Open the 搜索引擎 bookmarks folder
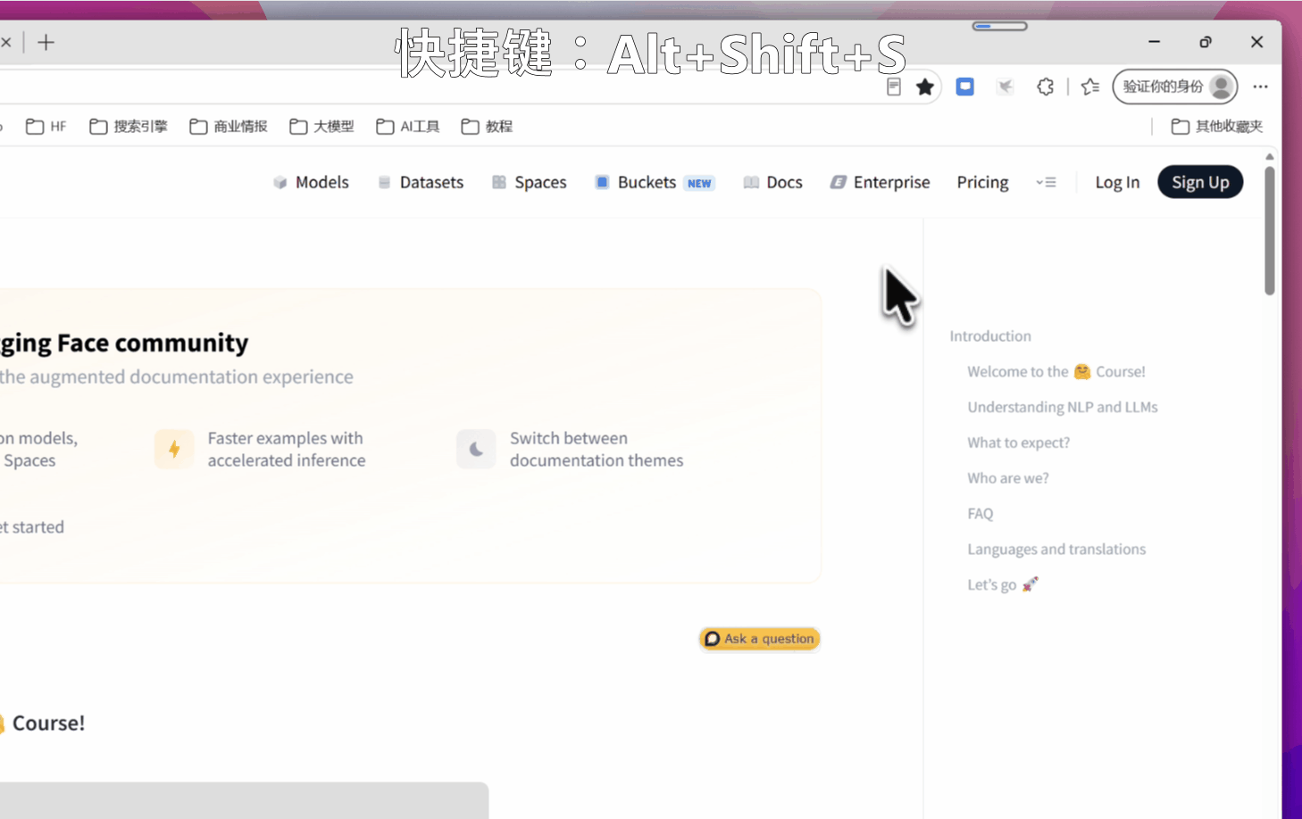1302x819 pixels. click(x=129, y=127)
